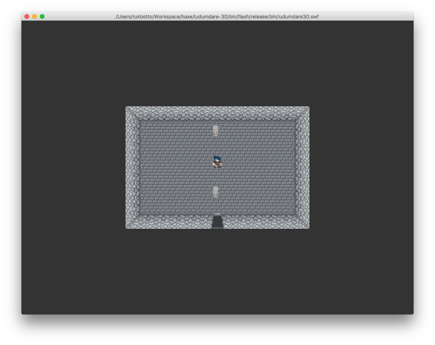Close the window with the red button

pos(27,16)
